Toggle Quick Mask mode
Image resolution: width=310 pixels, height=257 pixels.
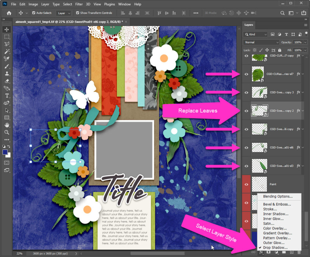(x=7, y=163)
